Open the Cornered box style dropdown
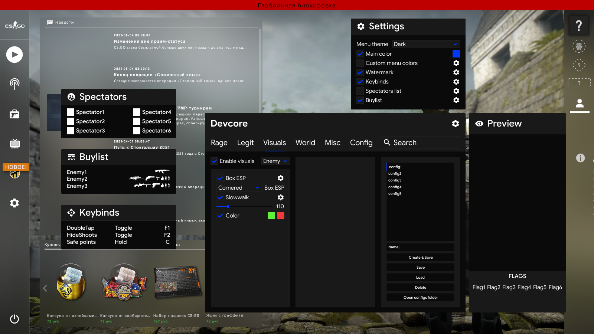594x334 pixels. pyautogui.click(x=239, y=188)
